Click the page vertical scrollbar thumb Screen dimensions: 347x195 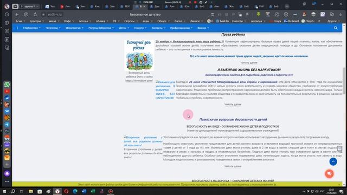tap(344, 81)
